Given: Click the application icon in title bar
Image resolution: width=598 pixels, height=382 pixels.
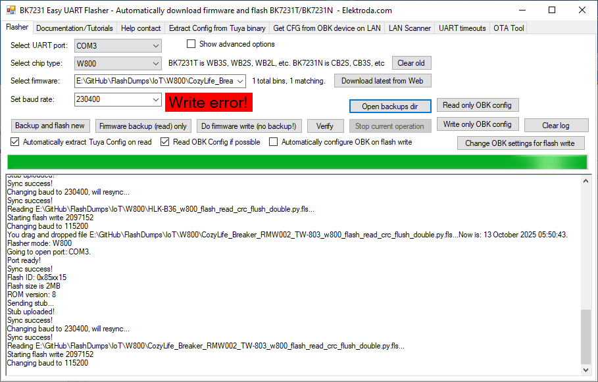Looking at the screenshot, I should pos(11,11).
